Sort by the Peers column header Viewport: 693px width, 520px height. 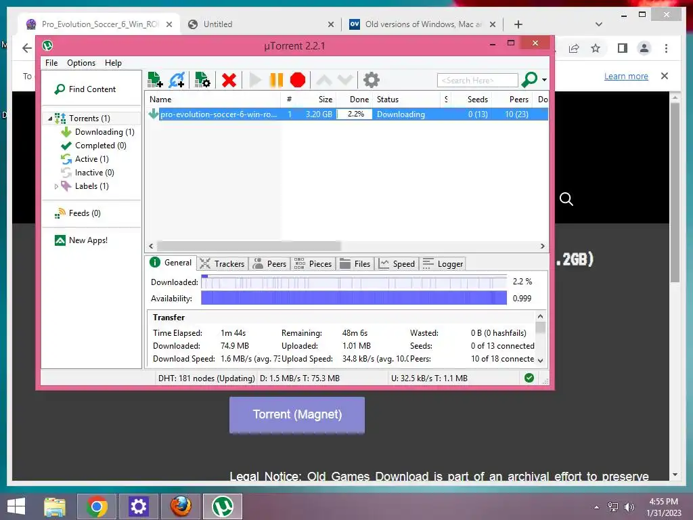518,100
